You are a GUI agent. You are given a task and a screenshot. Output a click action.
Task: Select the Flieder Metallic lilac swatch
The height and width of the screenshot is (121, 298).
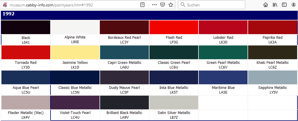click(26, 102)
